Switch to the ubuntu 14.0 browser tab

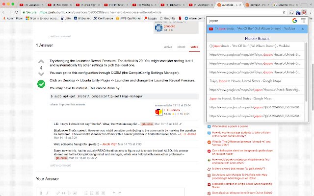coord(286,5)
